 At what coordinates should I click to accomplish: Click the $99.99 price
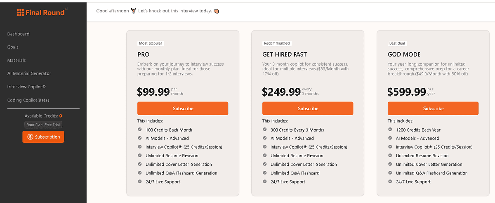153,92
